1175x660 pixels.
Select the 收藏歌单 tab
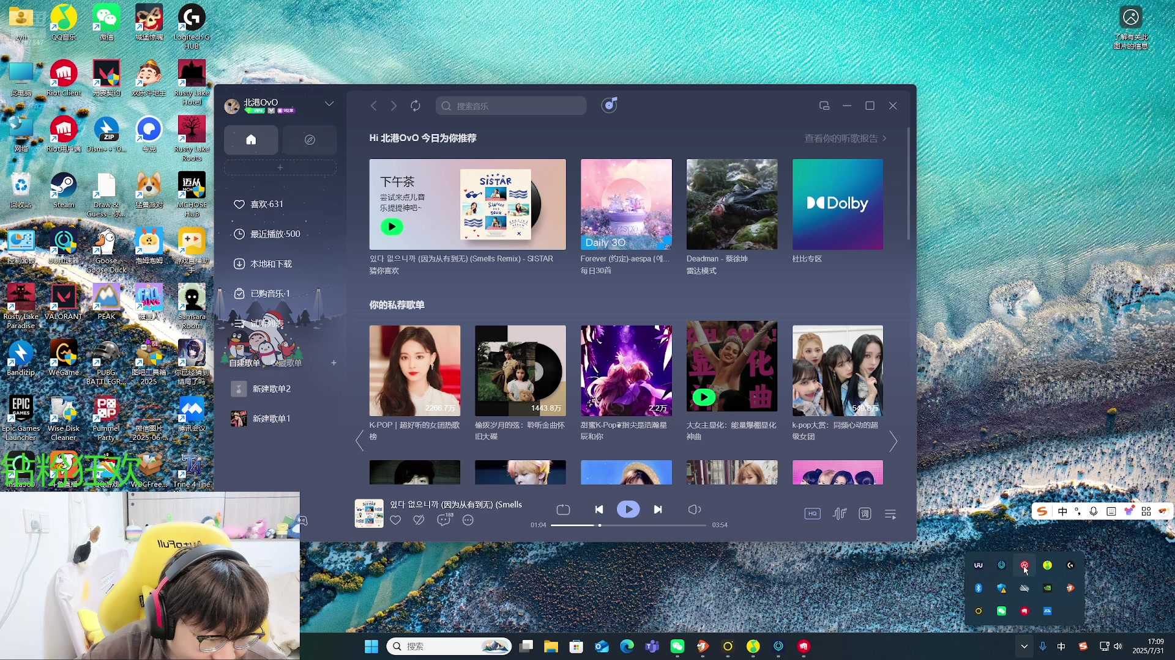tap(286, 363)
